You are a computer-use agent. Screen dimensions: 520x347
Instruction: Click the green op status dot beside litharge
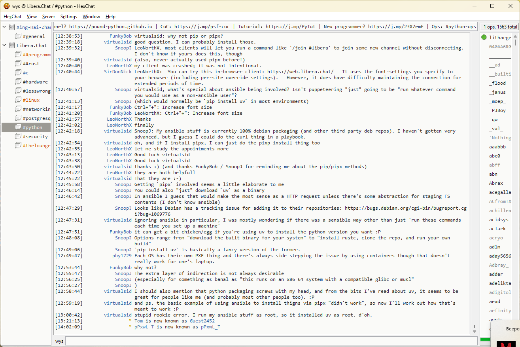[484, 38]
